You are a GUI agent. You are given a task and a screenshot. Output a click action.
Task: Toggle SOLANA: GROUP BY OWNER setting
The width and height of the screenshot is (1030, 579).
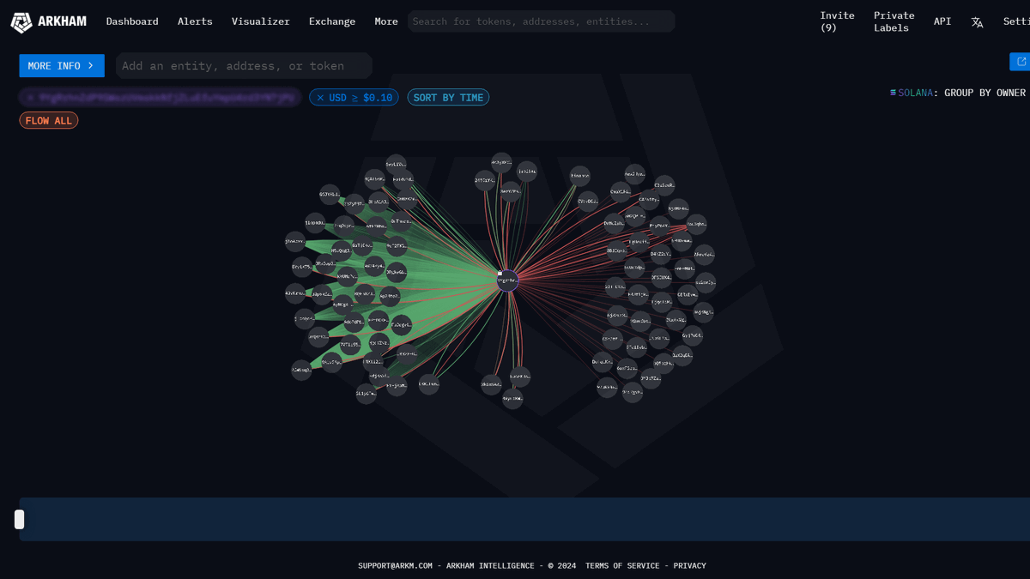pyautogui.click(x=958, y=93)
